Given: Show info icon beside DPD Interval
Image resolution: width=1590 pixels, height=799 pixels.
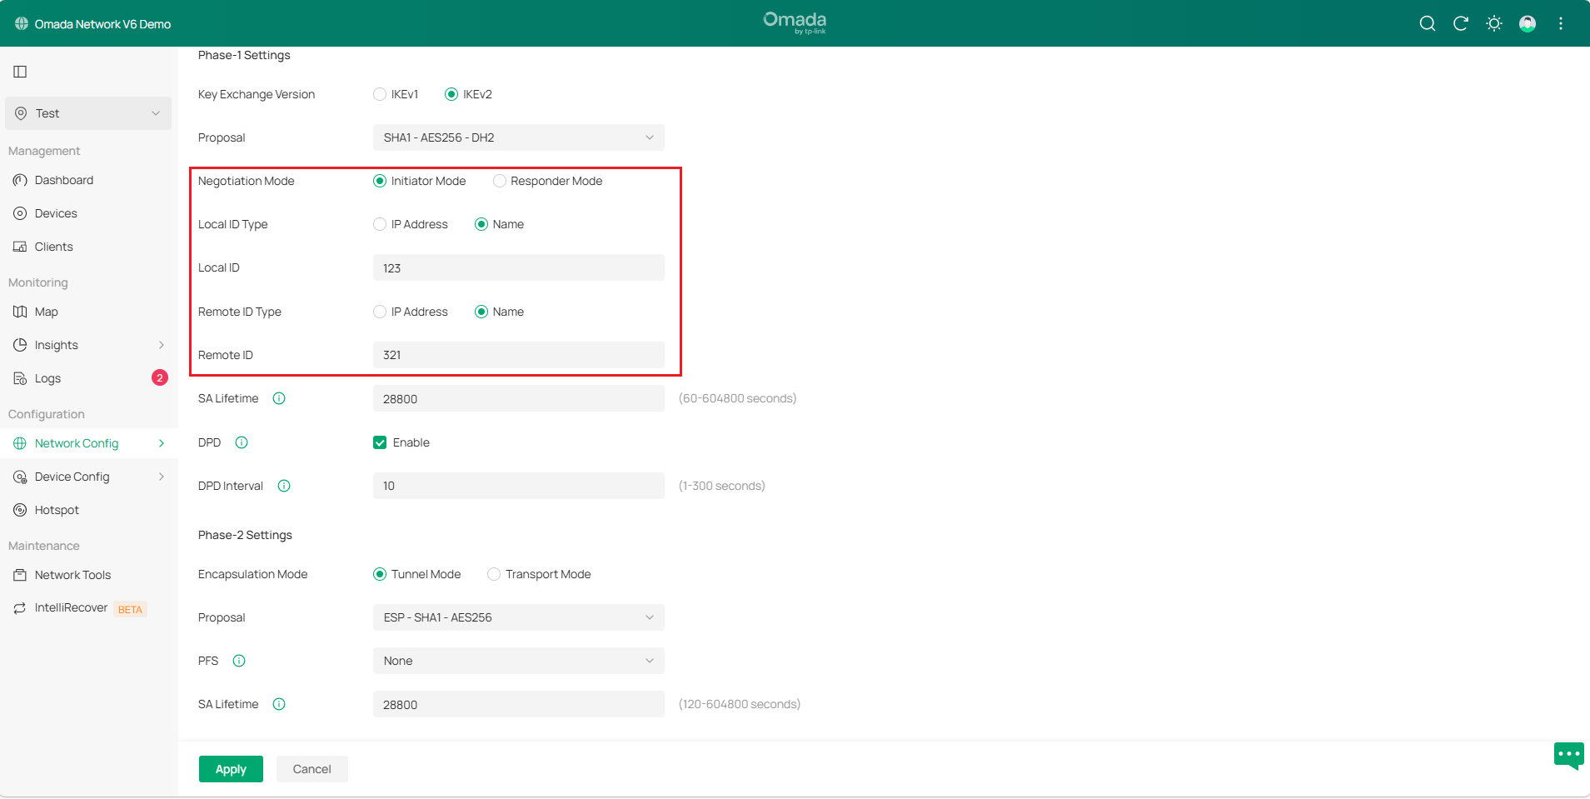Looking at the screenshot, I should (284, 486).
